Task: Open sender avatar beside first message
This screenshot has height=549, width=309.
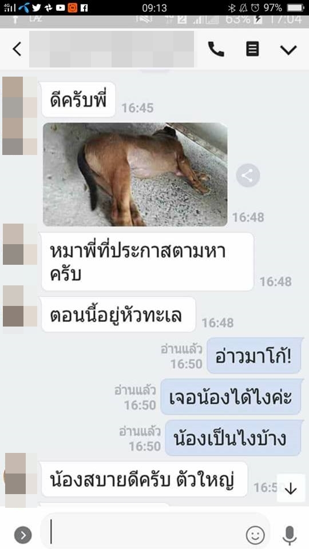Action: coord(19,116)
